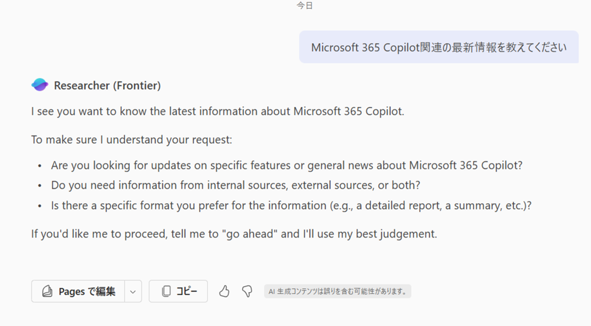Click the user message about Microsoft 365 Copilot
591x326 pixels.
(439, 47)
